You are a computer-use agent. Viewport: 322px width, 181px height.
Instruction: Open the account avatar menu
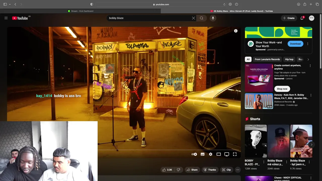pos(311,18)
